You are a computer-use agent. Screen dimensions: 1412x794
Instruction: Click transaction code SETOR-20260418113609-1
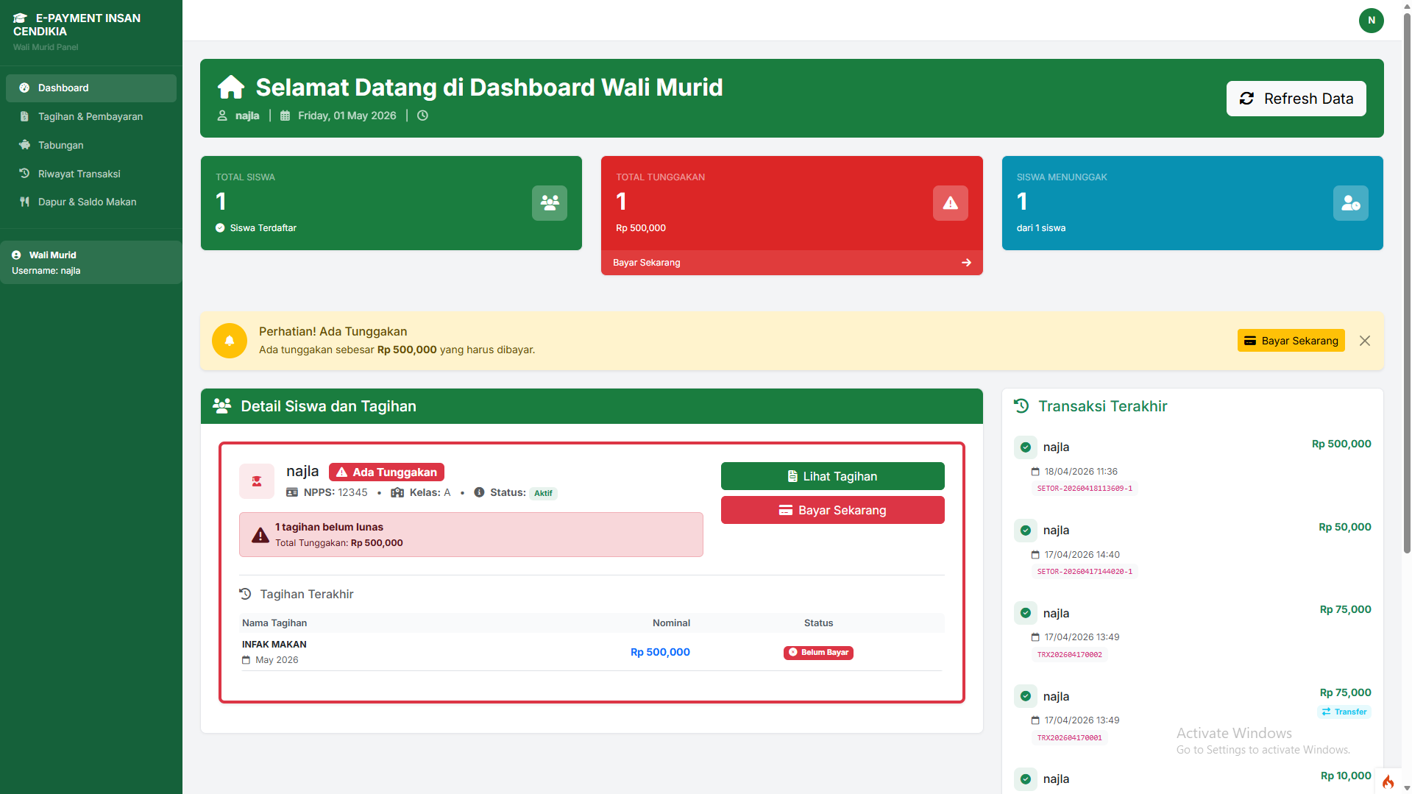click(1085, 489)
